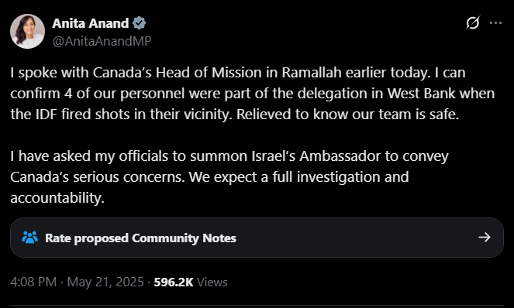This screenshot has height=308, width=514.
Task: Click the Views label after the count
Action: tap(212, 282)
